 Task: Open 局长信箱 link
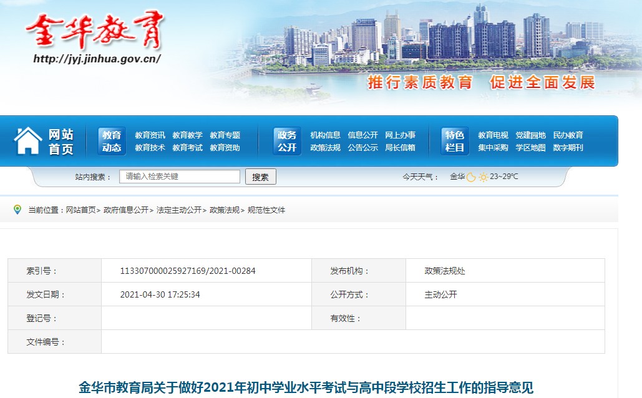(x=400, y=147)
